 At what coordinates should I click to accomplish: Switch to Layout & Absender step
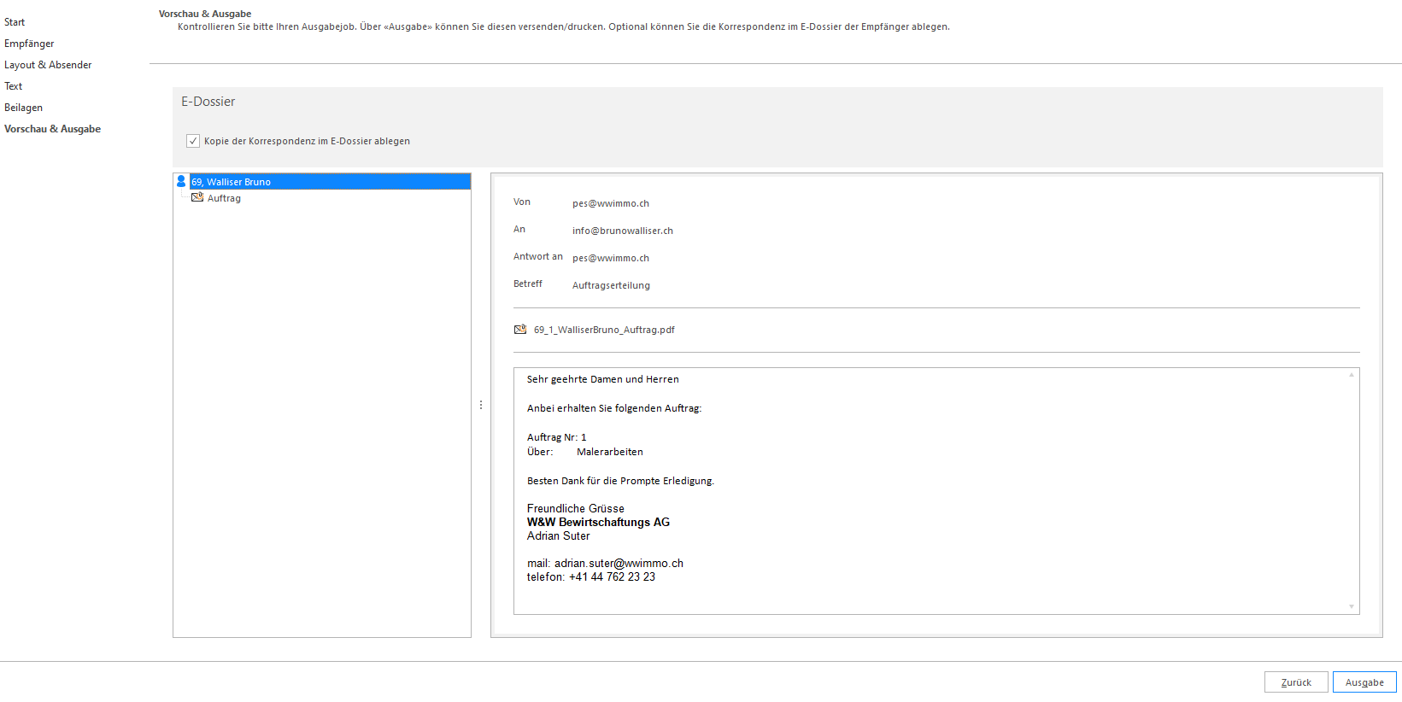(x=48, y=65)
